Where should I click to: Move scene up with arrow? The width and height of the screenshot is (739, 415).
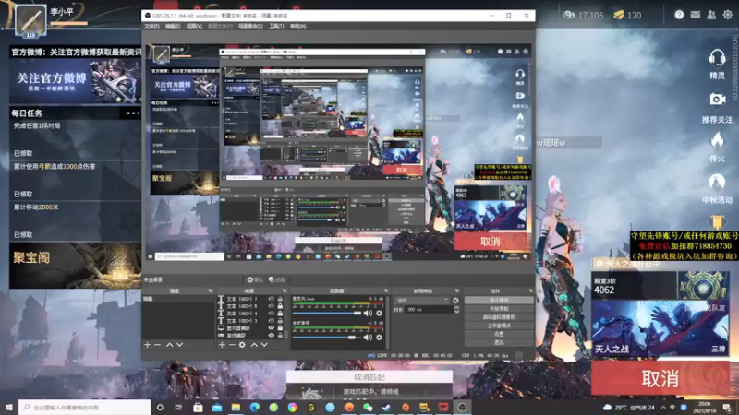(169, 345)
